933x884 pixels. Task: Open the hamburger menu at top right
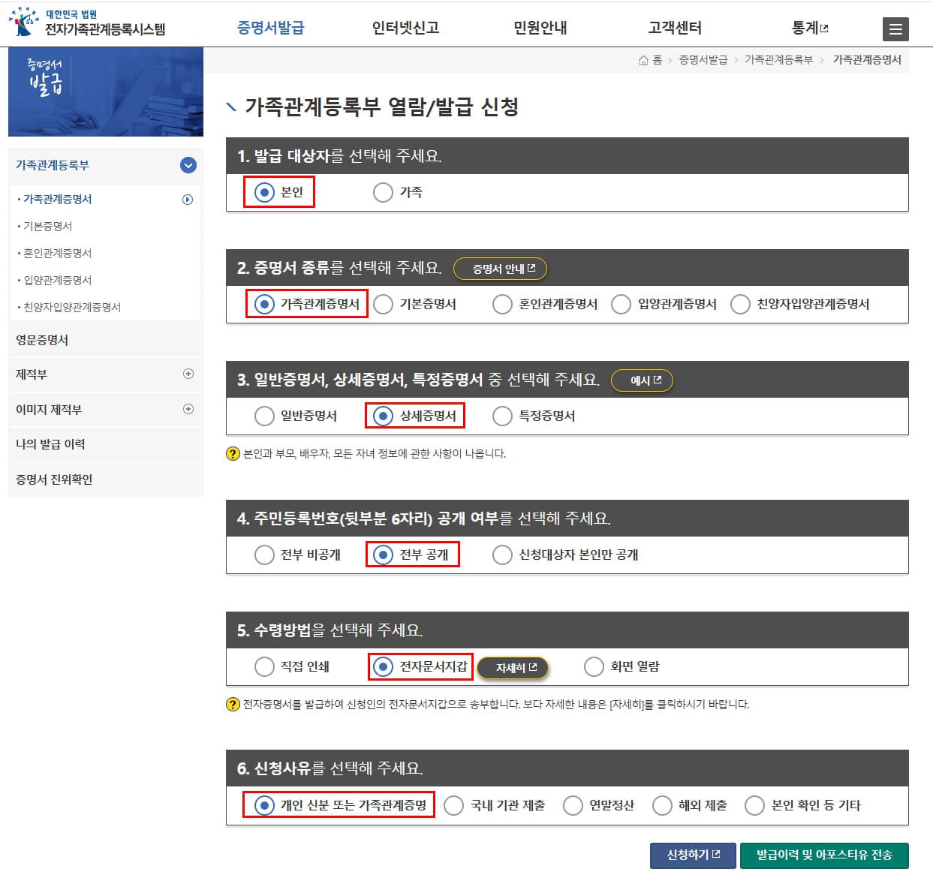[895, 29]
